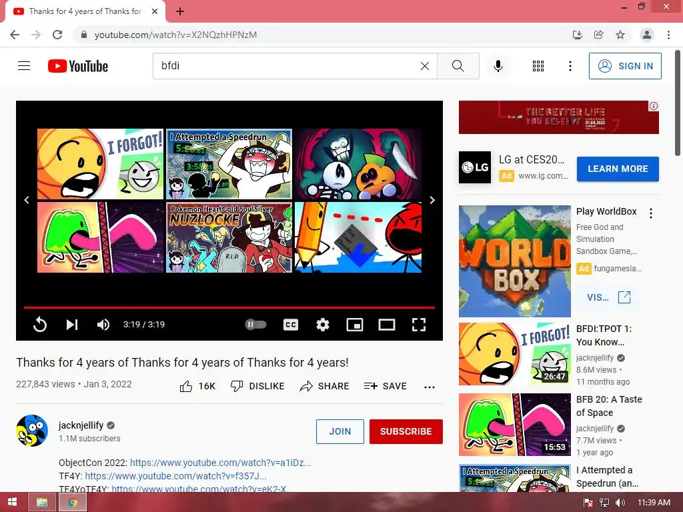Bookmark this page star icon
This screenshot has height=512, width=683.
pyautogui.click(x=620, y=35)
